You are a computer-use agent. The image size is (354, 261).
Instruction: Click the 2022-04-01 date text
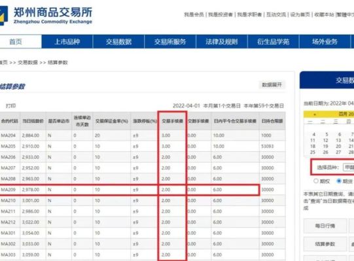186,106
